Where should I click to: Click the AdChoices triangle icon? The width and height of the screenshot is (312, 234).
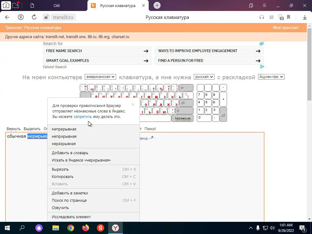coord(262,67)
